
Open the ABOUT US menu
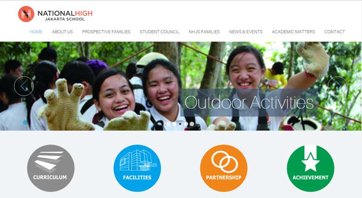(x=62, y=32)
